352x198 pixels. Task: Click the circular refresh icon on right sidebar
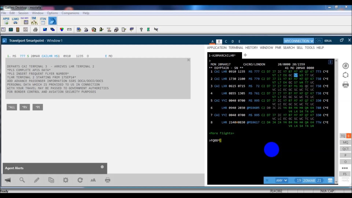[x=345, y=75]
